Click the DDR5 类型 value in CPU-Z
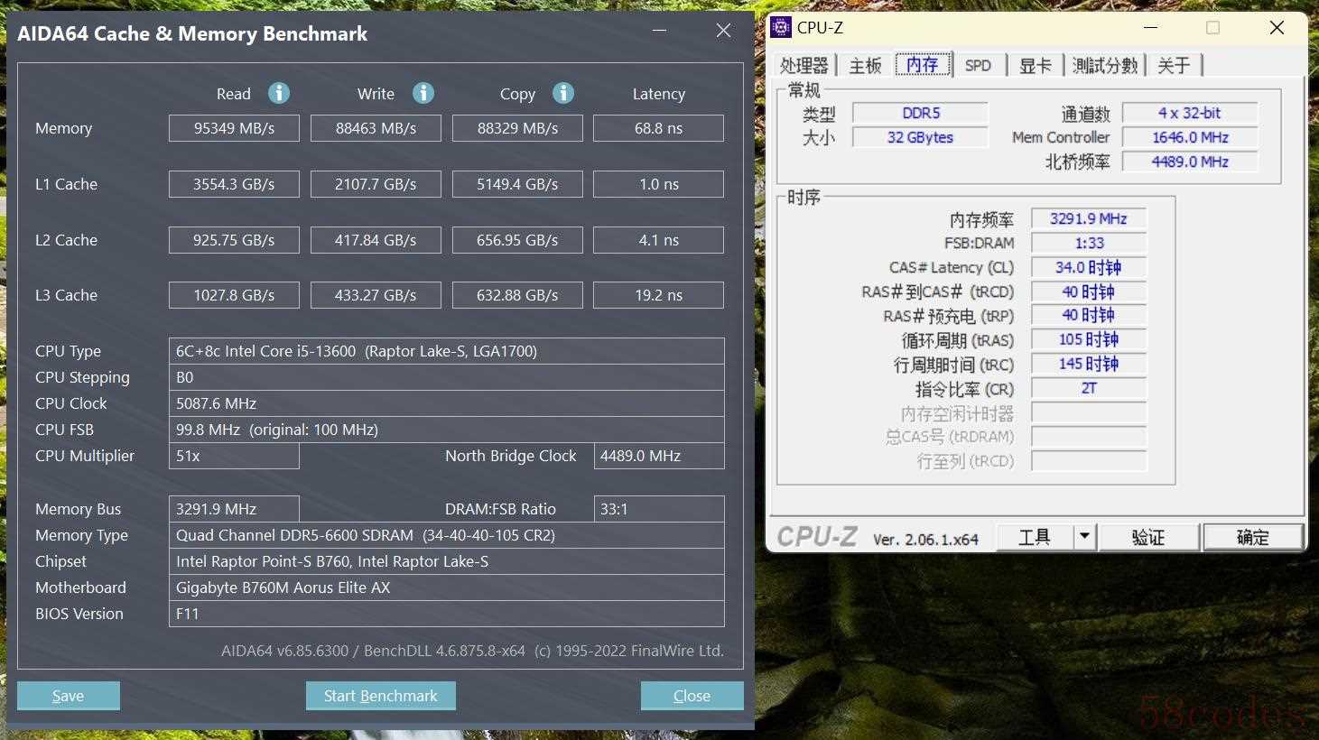This screenshot has height=740, width=1319. click(920, 113)
